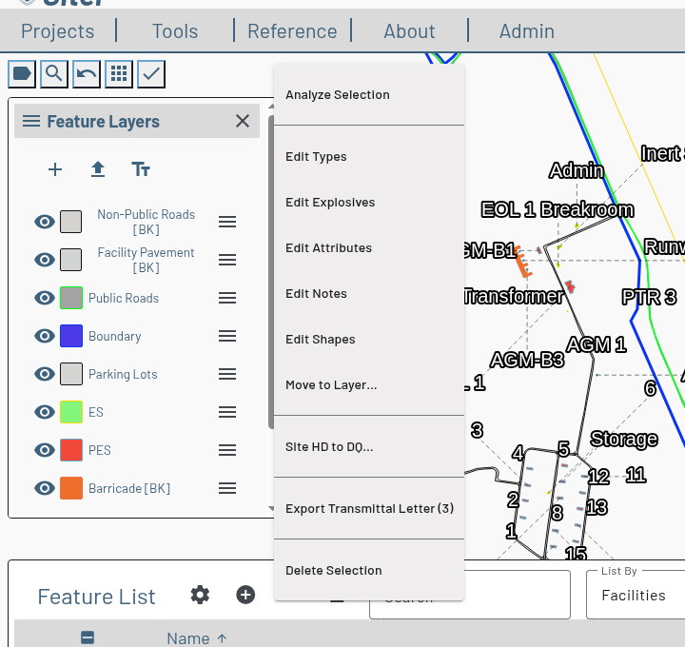Hide the PES layer
This screenshot has height=647, width=685.
pos(45,450)
